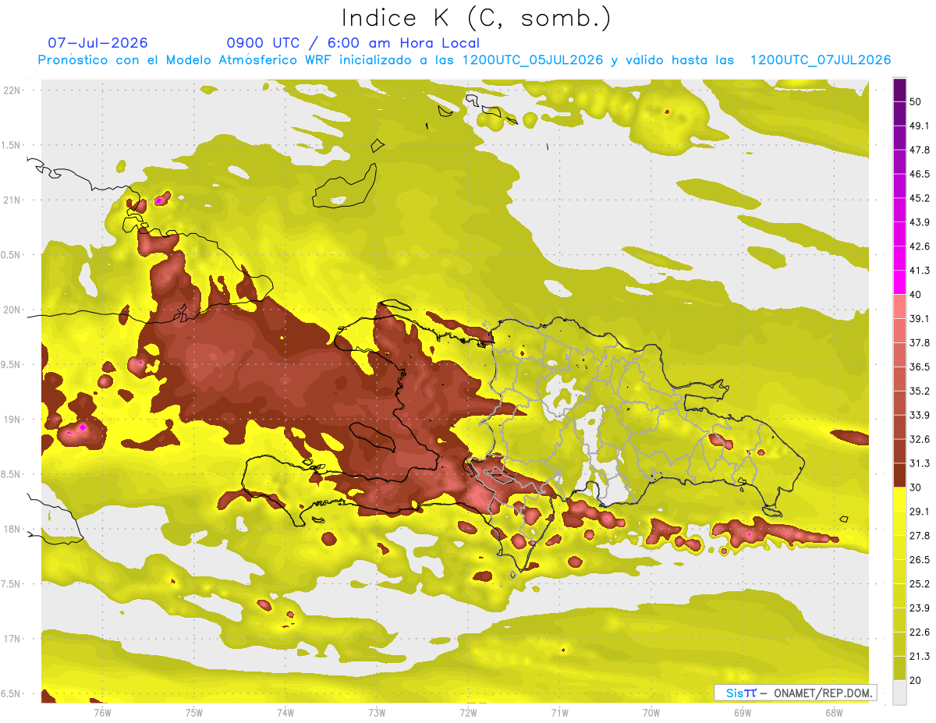Image resolution: width=936 pixels, height=723 pixels.
Task: Click the longitude axis label "75W"
Action: pyautogui.click(x=193, y=713)
